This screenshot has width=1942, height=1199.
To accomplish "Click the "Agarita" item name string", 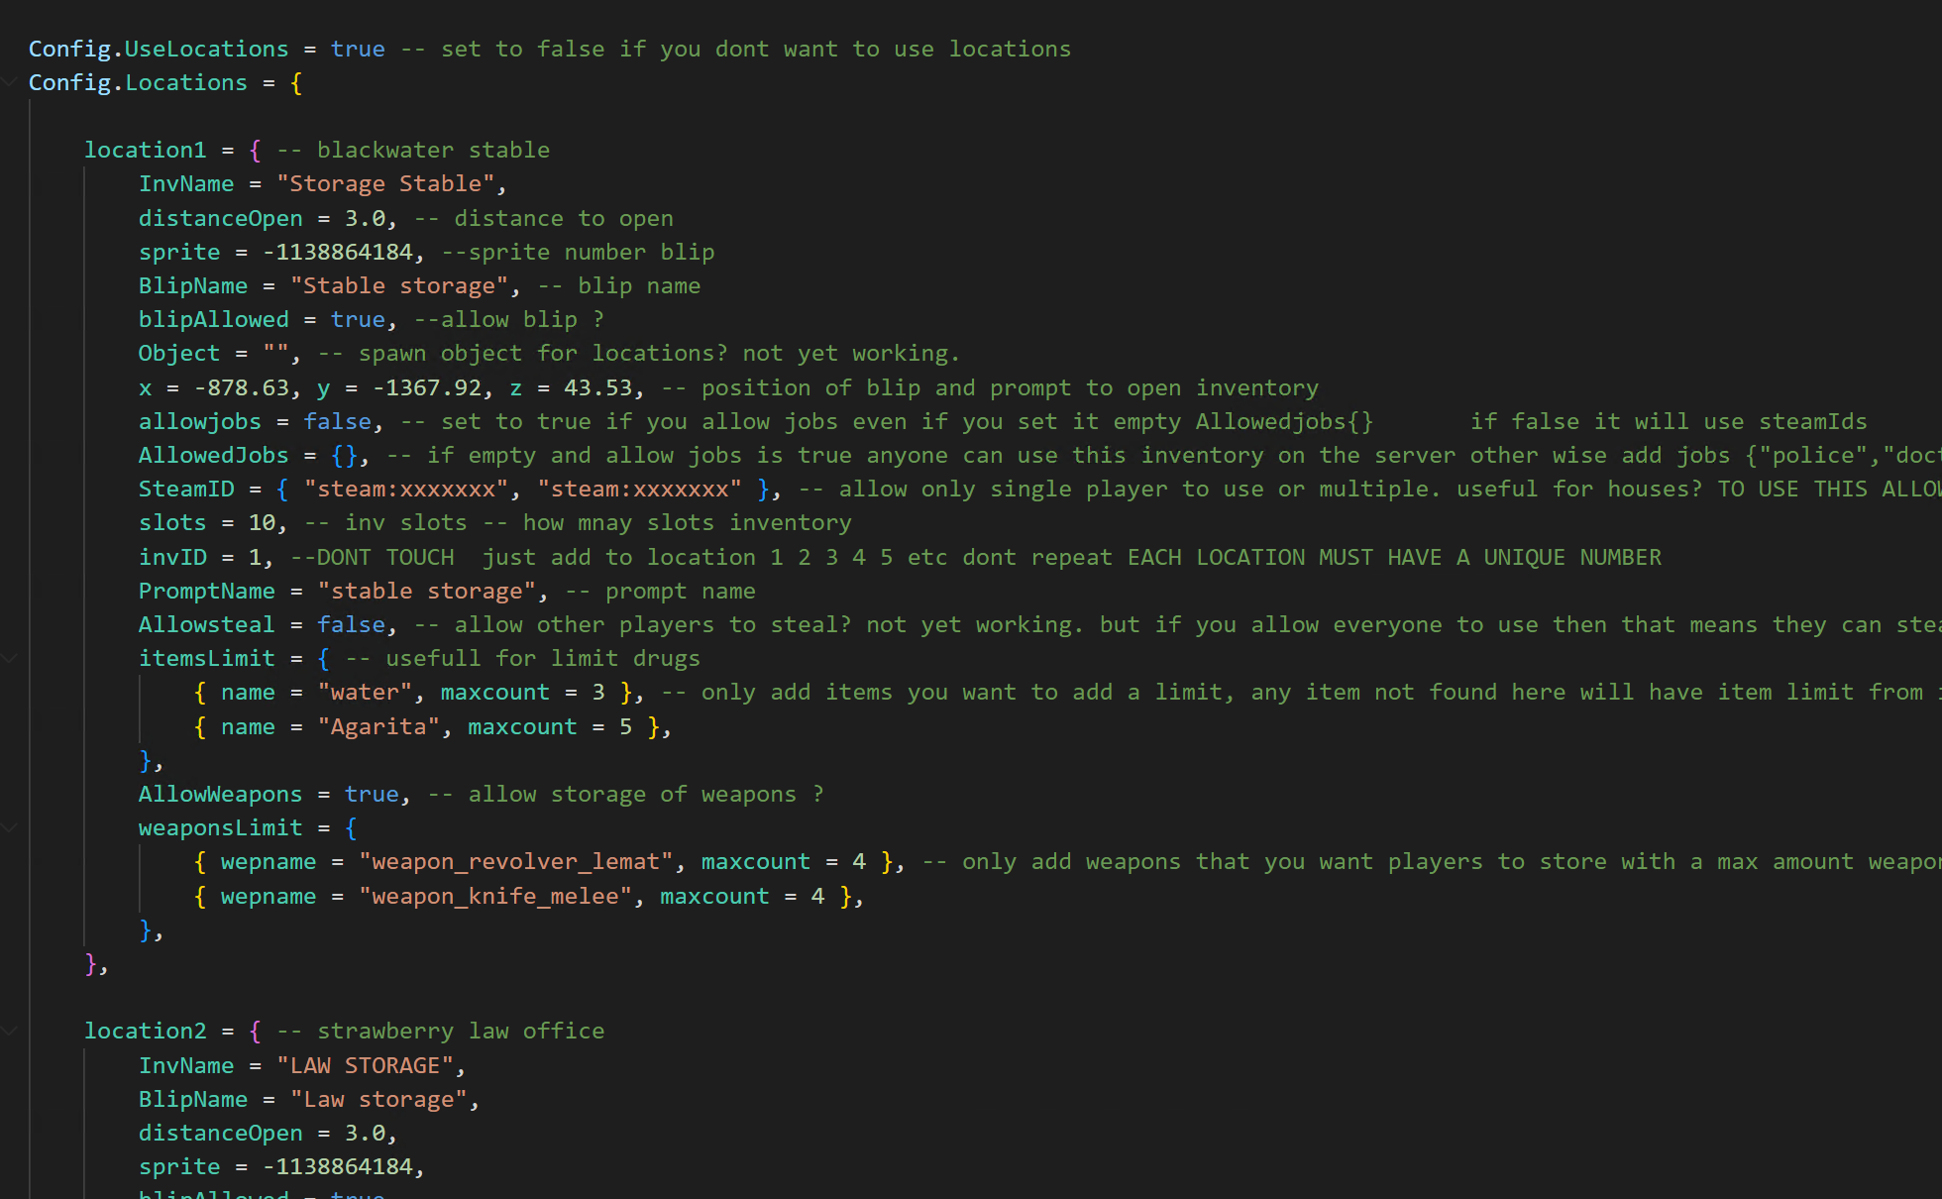I will click(x=378, y=726).
